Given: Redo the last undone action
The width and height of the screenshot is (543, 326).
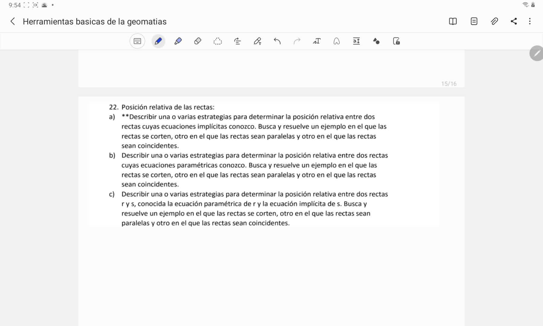Looking at the screenshot, I should [x=297, y=41].
